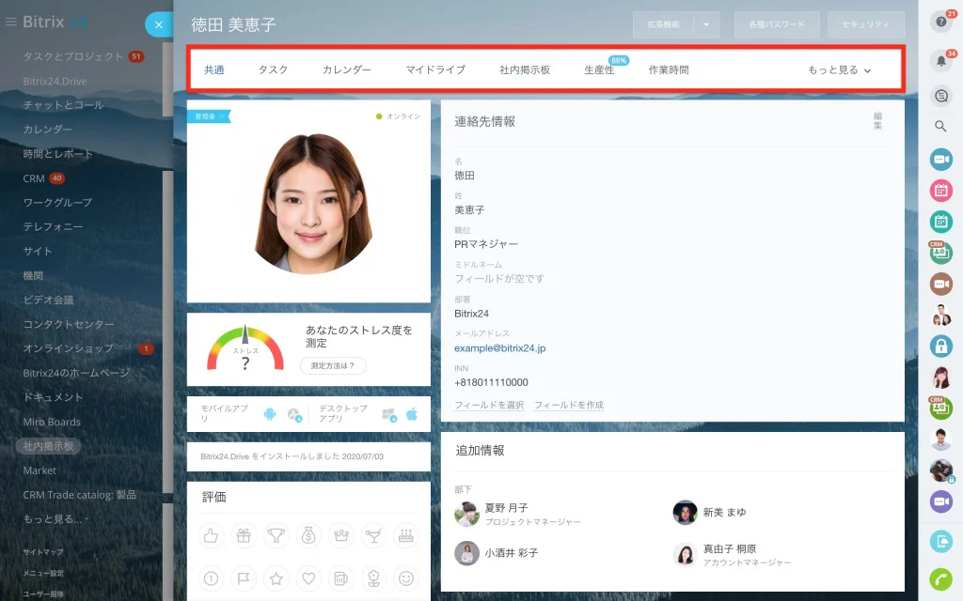Open the pink calendar chat icon
Screen dimensions: 963x601
coord(940,191)
